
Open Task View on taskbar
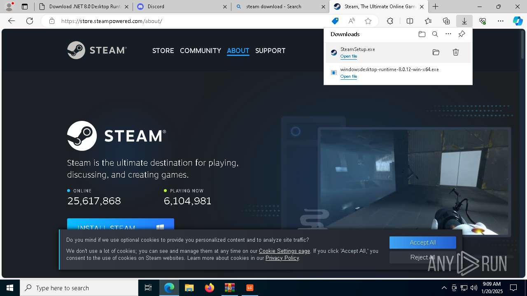tap(148, 288)
